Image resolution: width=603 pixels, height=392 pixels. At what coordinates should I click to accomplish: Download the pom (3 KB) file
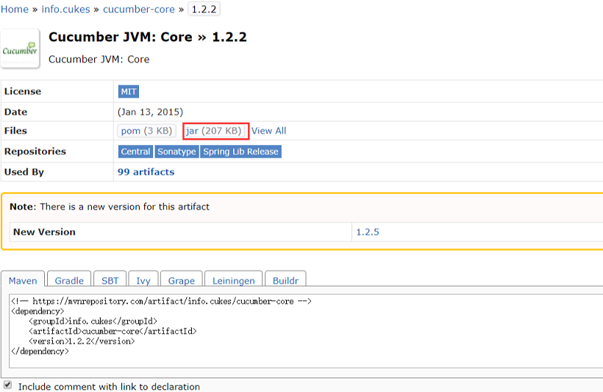coord(146,131)
